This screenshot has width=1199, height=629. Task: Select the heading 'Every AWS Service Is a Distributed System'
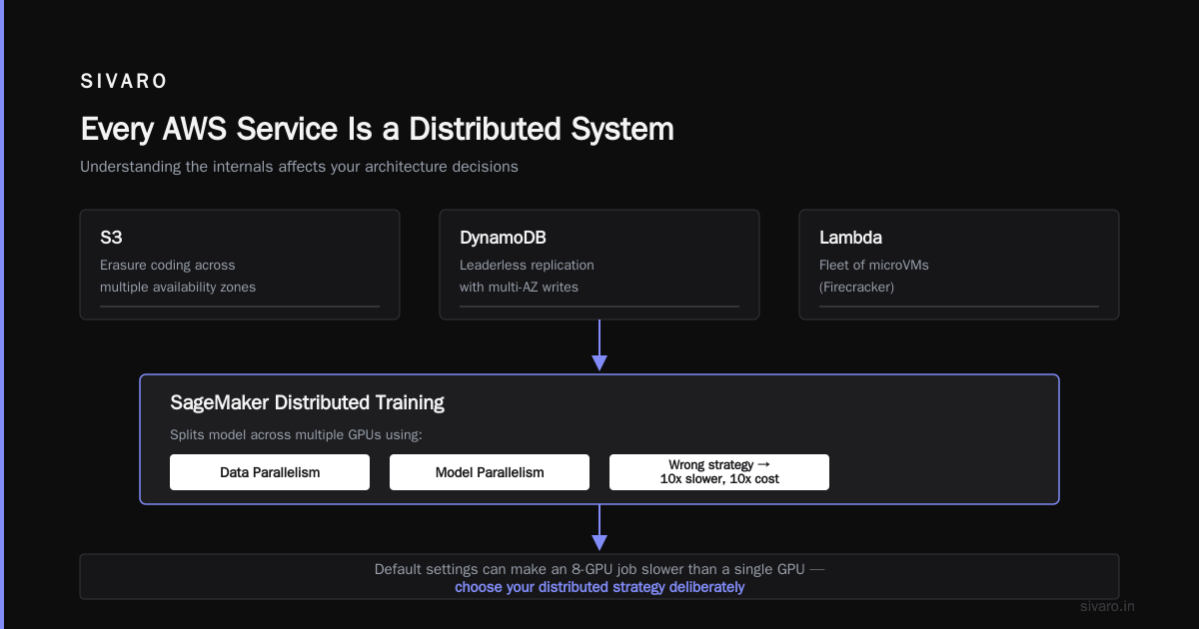coord(377,130)
